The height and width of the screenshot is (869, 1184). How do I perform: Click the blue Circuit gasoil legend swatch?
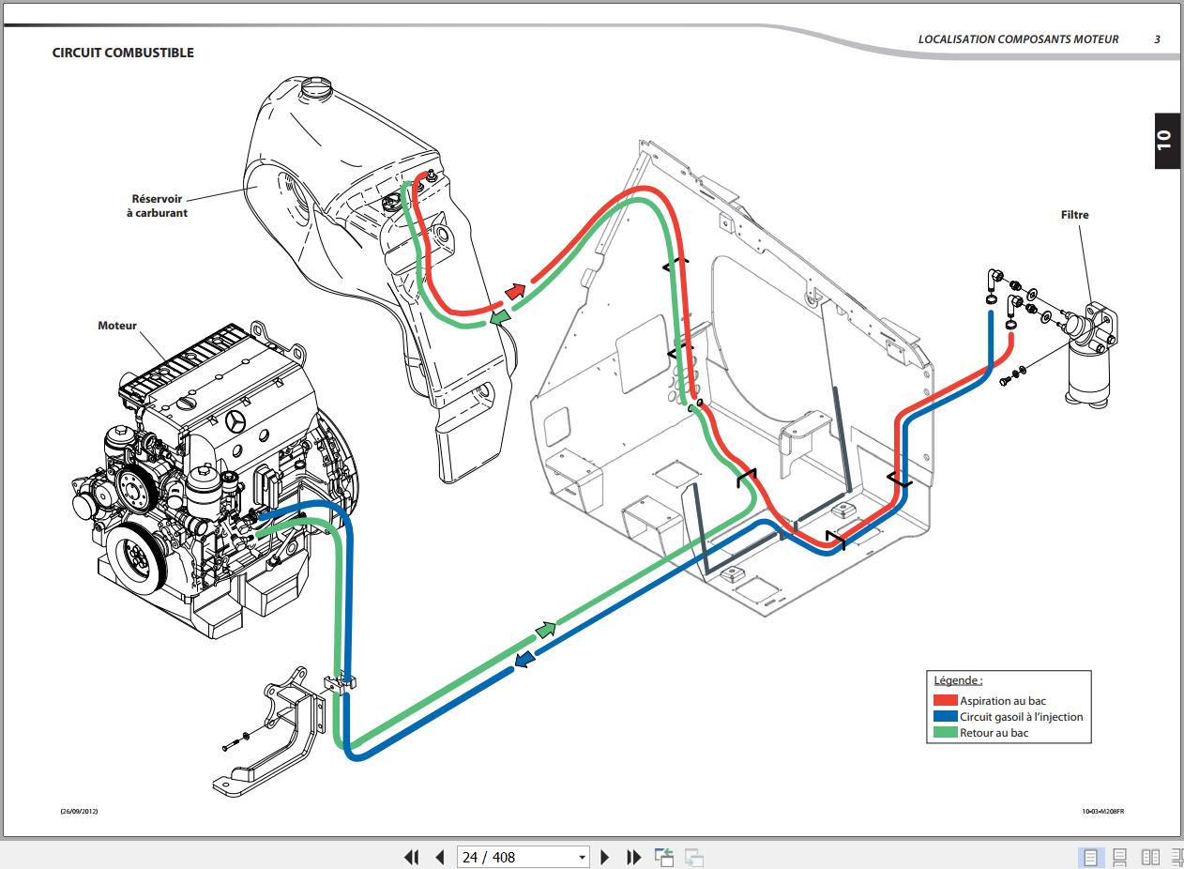(x=946, y=717)
